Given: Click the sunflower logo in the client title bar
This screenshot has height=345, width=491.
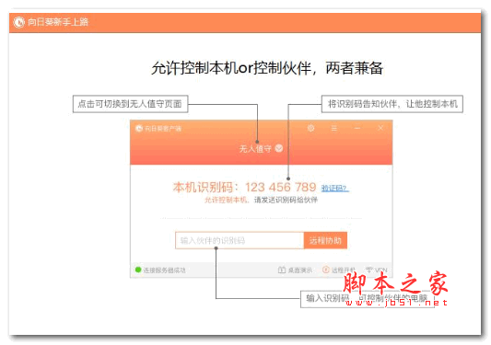Looking at the screenshot, I should (139, 128).
